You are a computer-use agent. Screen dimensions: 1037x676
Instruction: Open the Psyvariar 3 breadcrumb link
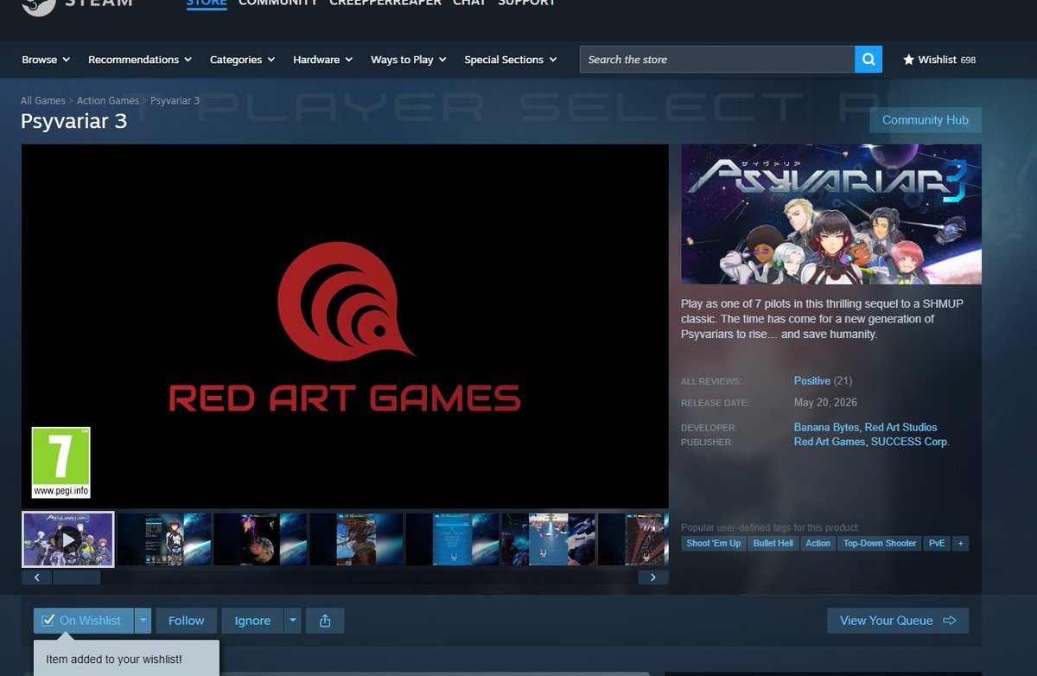175,101
